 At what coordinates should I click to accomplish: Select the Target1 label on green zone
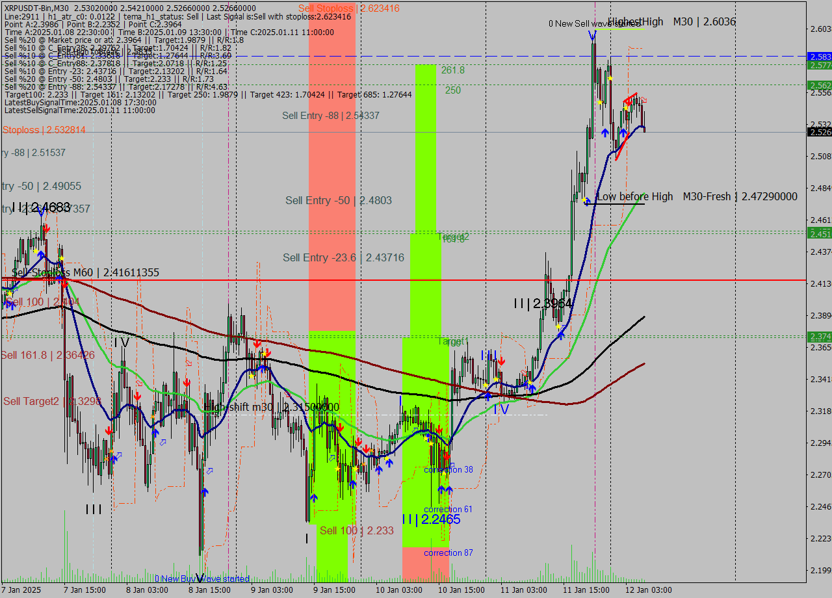453,341
